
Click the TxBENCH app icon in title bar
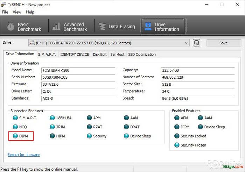click(3, 5)
